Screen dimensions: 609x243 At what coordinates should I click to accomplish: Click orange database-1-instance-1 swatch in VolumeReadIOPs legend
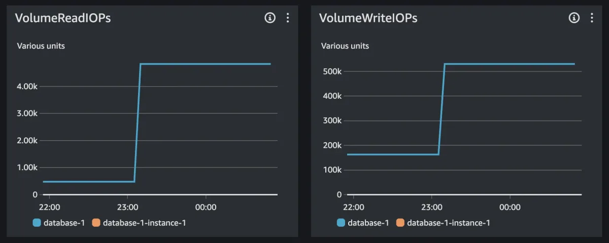[x=96, y=223]
